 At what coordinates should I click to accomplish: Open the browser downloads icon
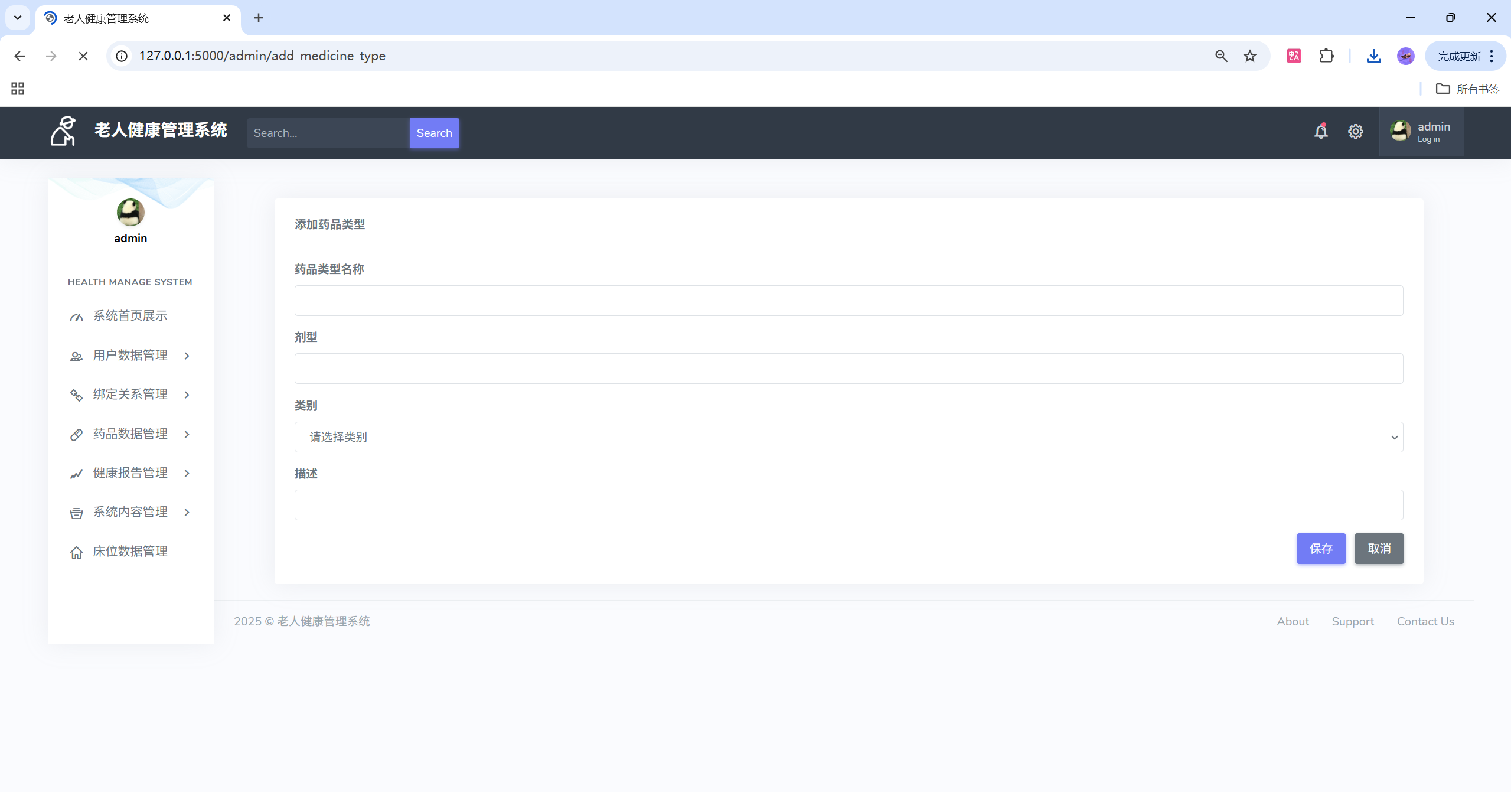pos(1373,56)
